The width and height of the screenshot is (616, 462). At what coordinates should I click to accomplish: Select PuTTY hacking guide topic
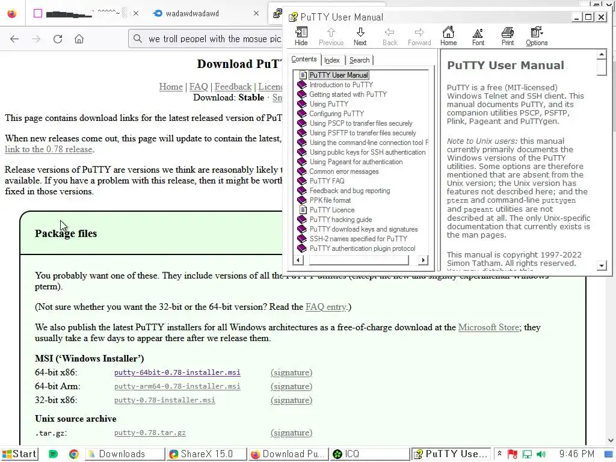pos(340,220)
